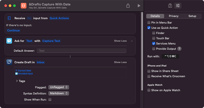Click the Current Date variable token
204x108 pixels.
(23, 71)
